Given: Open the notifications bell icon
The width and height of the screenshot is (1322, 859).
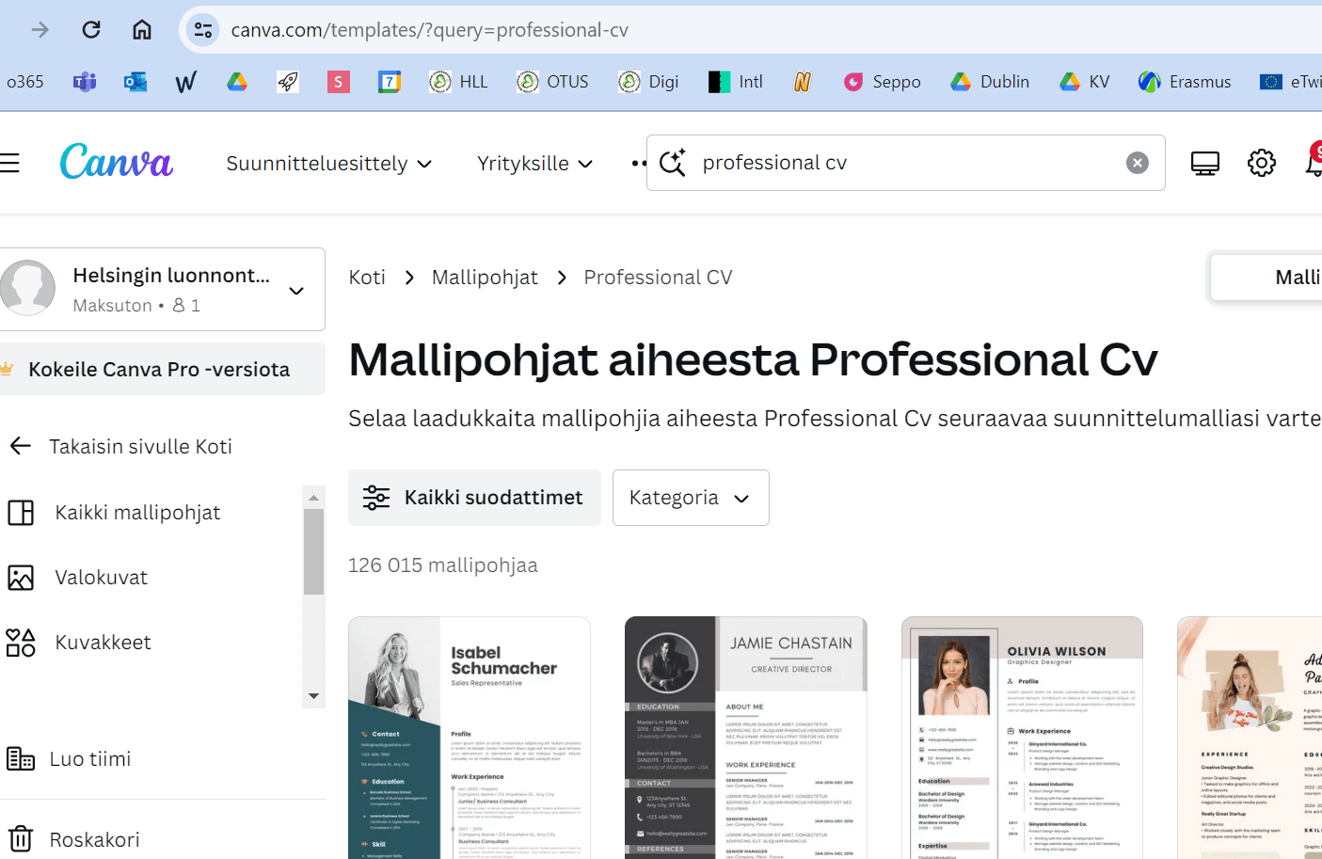Looking at the screenshot, I should click(1314, 163).
